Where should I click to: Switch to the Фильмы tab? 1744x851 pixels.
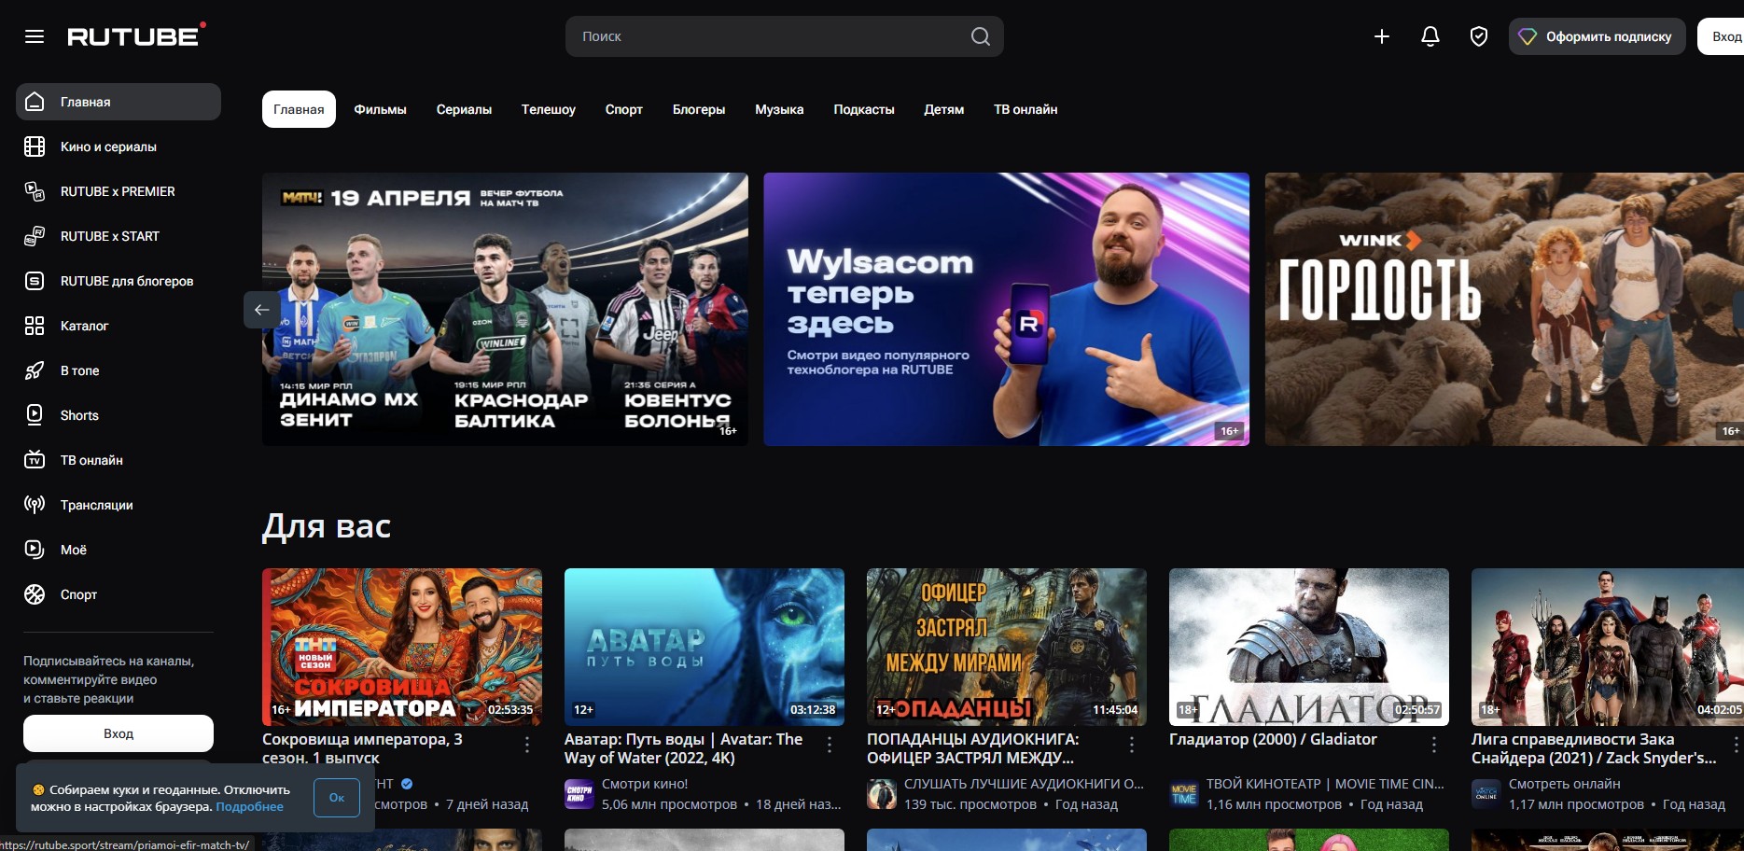click(381, 109)
